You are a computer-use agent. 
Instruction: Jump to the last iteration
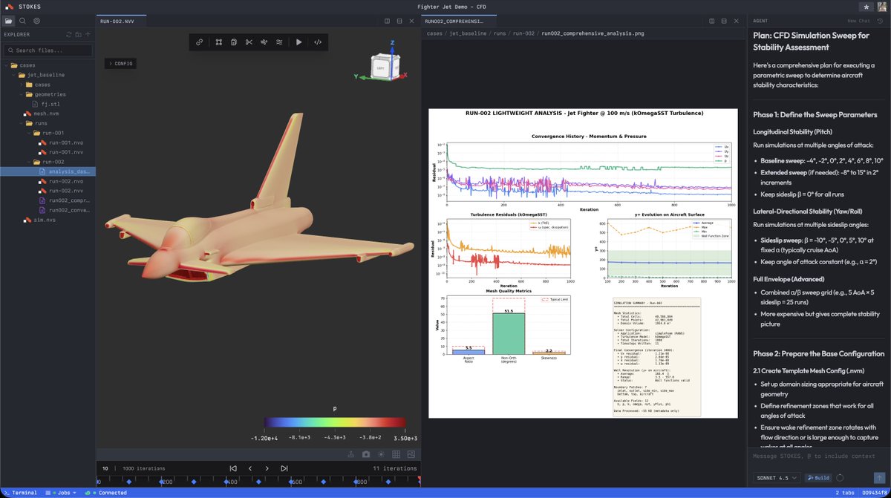(x=284, y=468)
